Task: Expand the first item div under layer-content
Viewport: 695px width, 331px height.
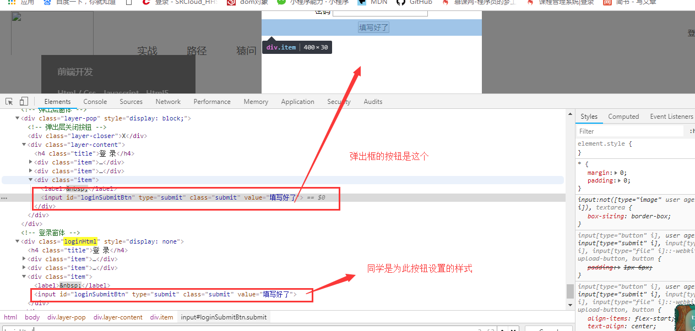Action: (31, 162)
